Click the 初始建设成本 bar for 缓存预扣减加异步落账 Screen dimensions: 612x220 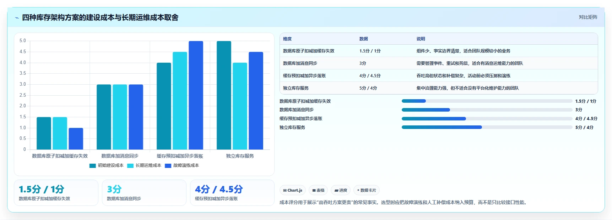pos(164,106)
